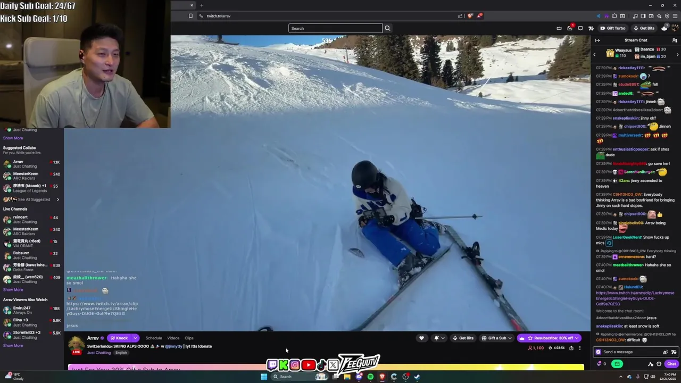Open the Clips tab
The image size is (681, 383).
[189, 338]
